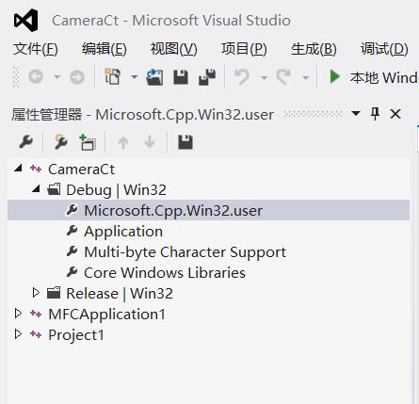Click the MFCApplication1 project icon
419x404 pixels.
click(x=36, y=314)
